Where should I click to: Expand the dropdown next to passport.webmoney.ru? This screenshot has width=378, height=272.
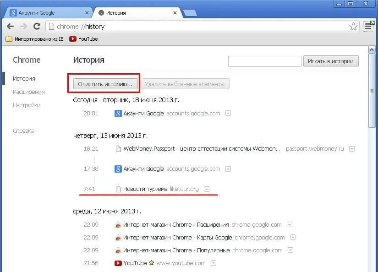pyautogui.click(x=352, y=149)
